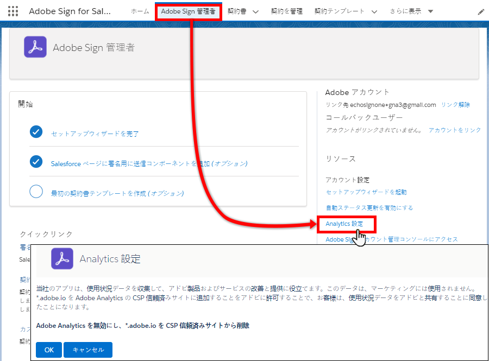Open the 契約書 tab
Image resolution: width=489 pixels, height=361 pixels.
(x=237, y=11)
